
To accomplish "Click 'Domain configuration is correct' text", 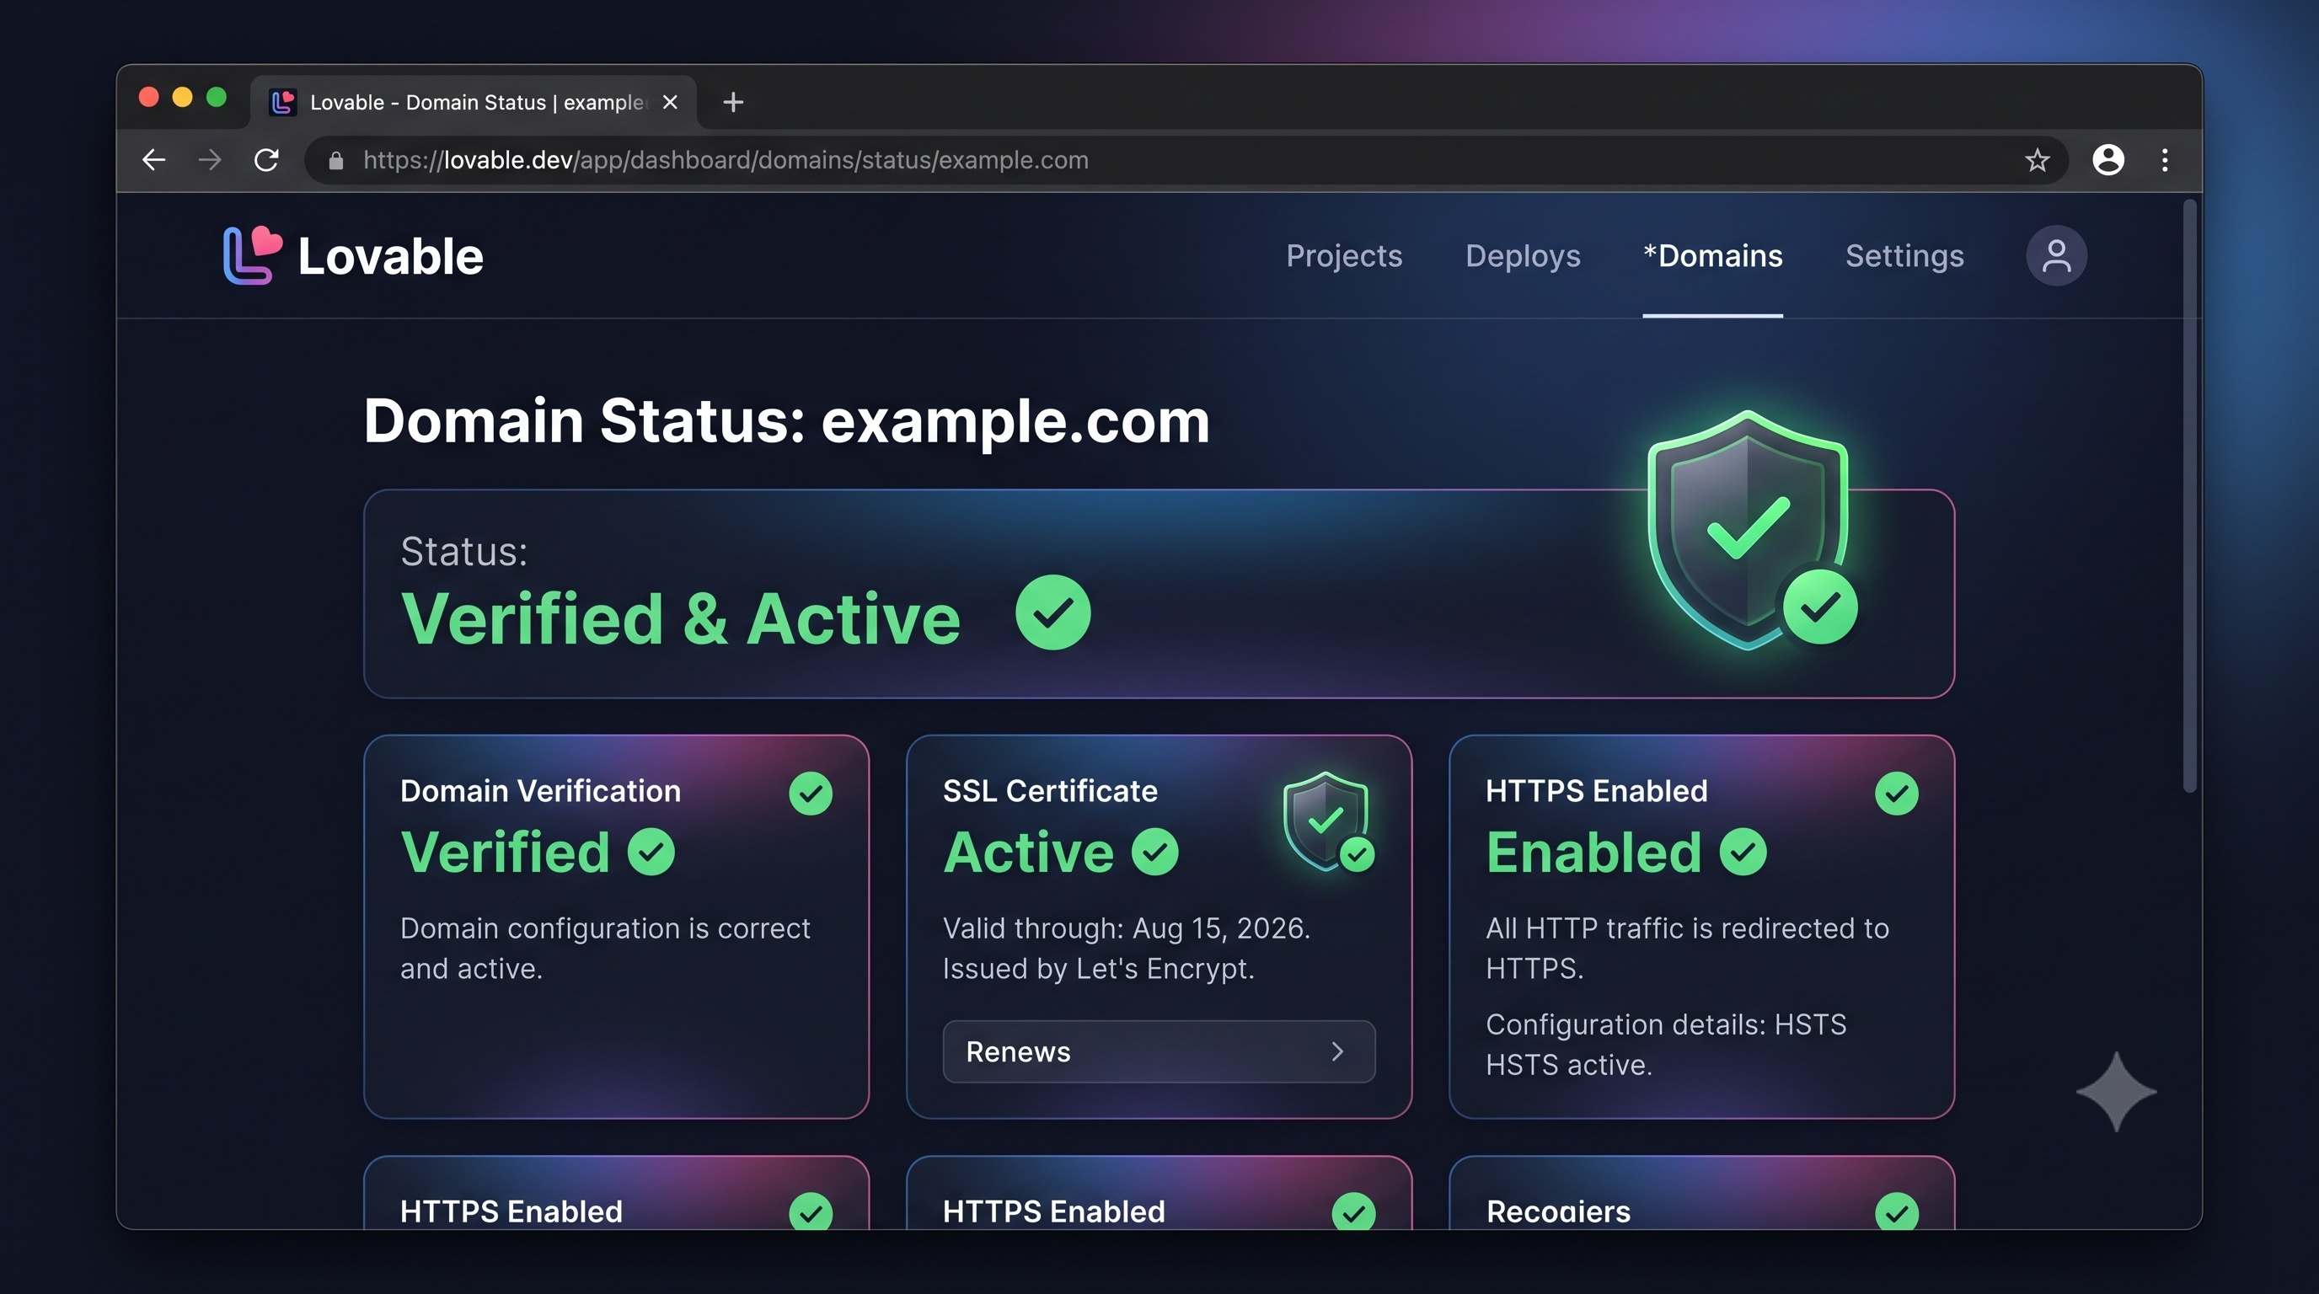I will coord(605,928).
